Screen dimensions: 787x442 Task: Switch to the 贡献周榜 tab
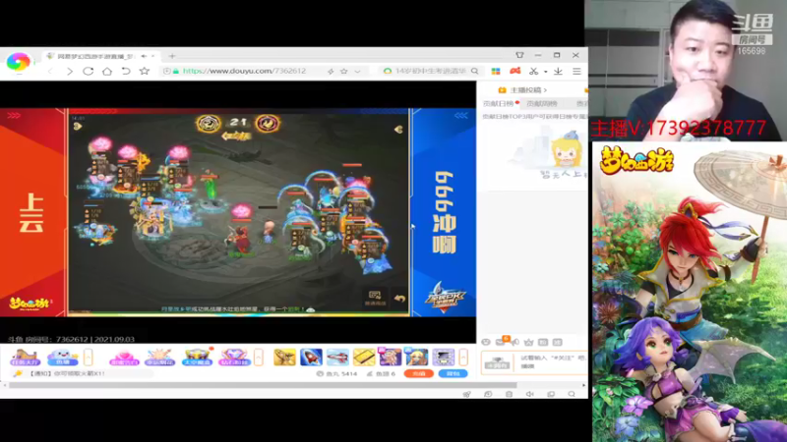pos(542,104)
